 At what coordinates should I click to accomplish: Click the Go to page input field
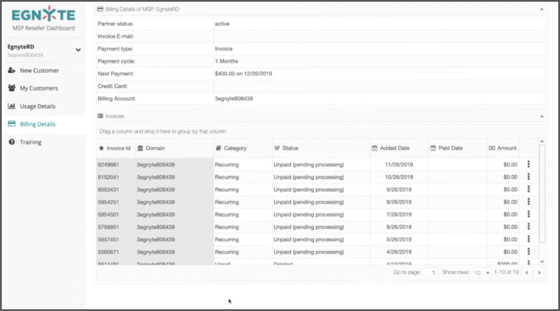431,273
